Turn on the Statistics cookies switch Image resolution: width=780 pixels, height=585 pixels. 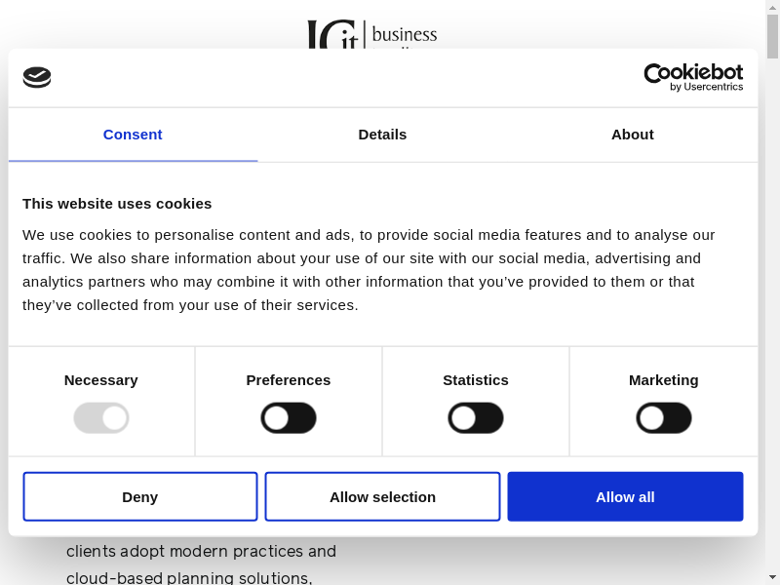pos(476,418)
